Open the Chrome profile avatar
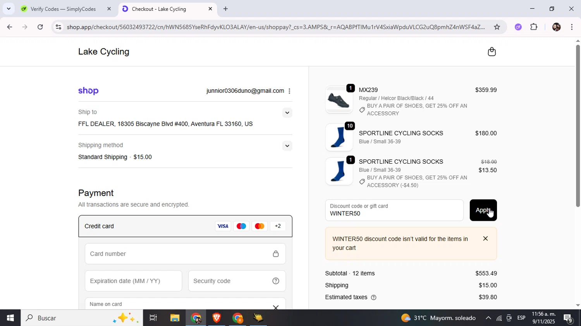Image resolution: width=581 pixels, height=326 pixels. (x=556, y=27)
